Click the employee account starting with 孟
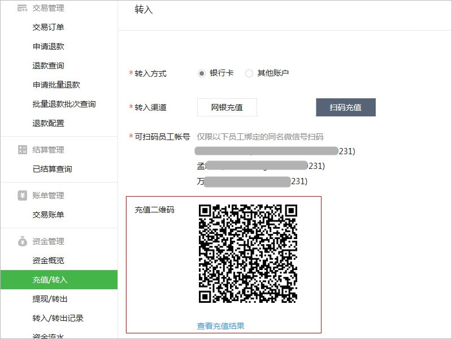 261,166
